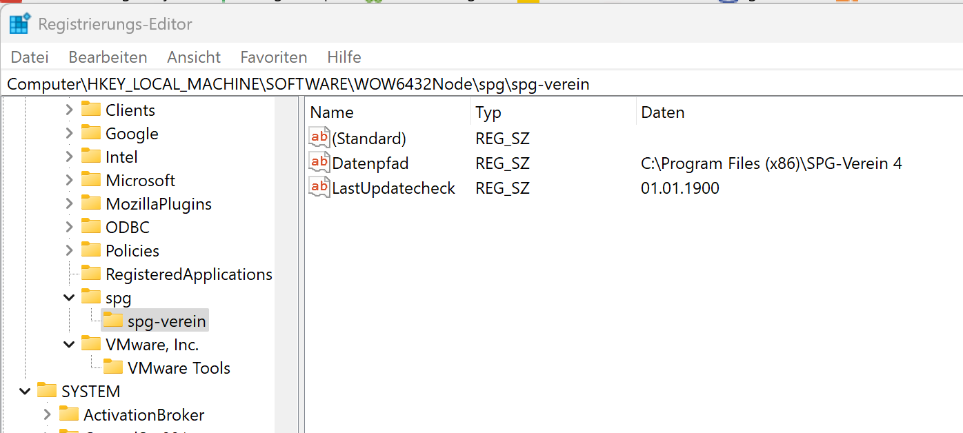Expand the Intel key

click(x=69, y=157)
